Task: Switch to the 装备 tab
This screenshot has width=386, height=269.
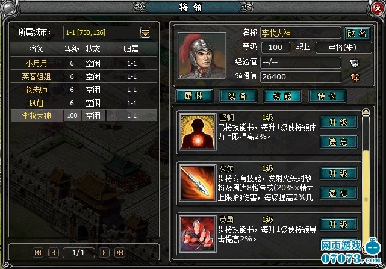Action: pos(238,96)
